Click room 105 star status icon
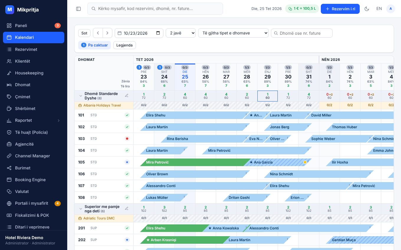Screen dimensions: 401x250 pos(127,162)
